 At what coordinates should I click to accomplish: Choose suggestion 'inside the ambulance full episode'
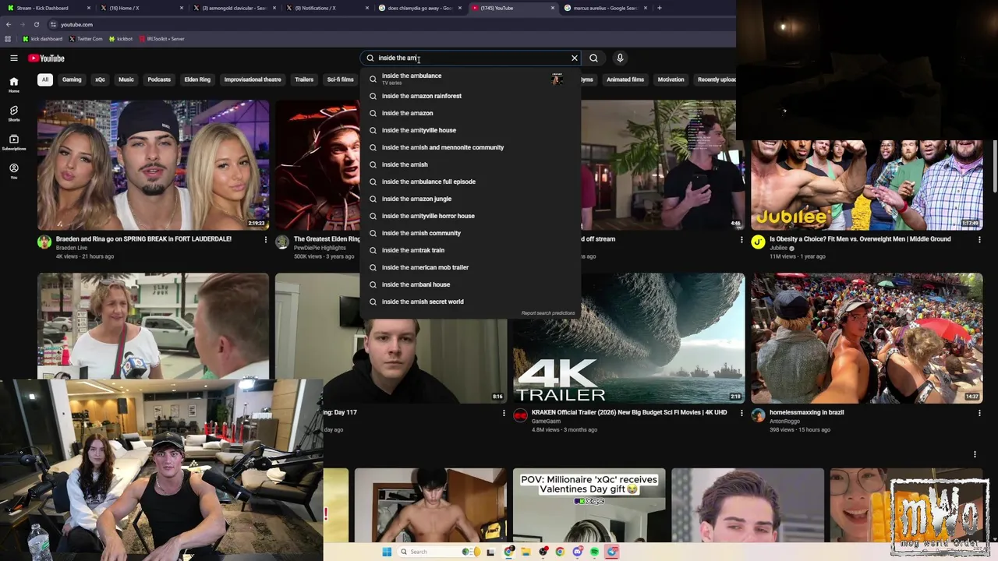pos(470,182)
